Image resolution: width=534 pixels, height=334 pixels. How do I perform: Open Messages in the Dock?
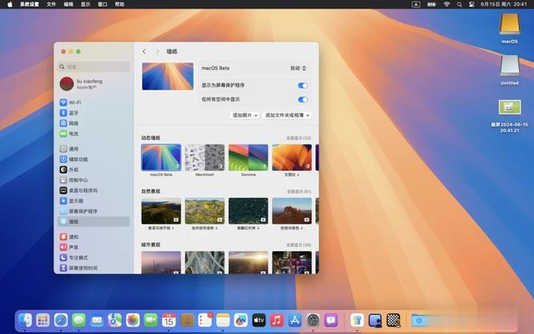click(x=79, y=320)
